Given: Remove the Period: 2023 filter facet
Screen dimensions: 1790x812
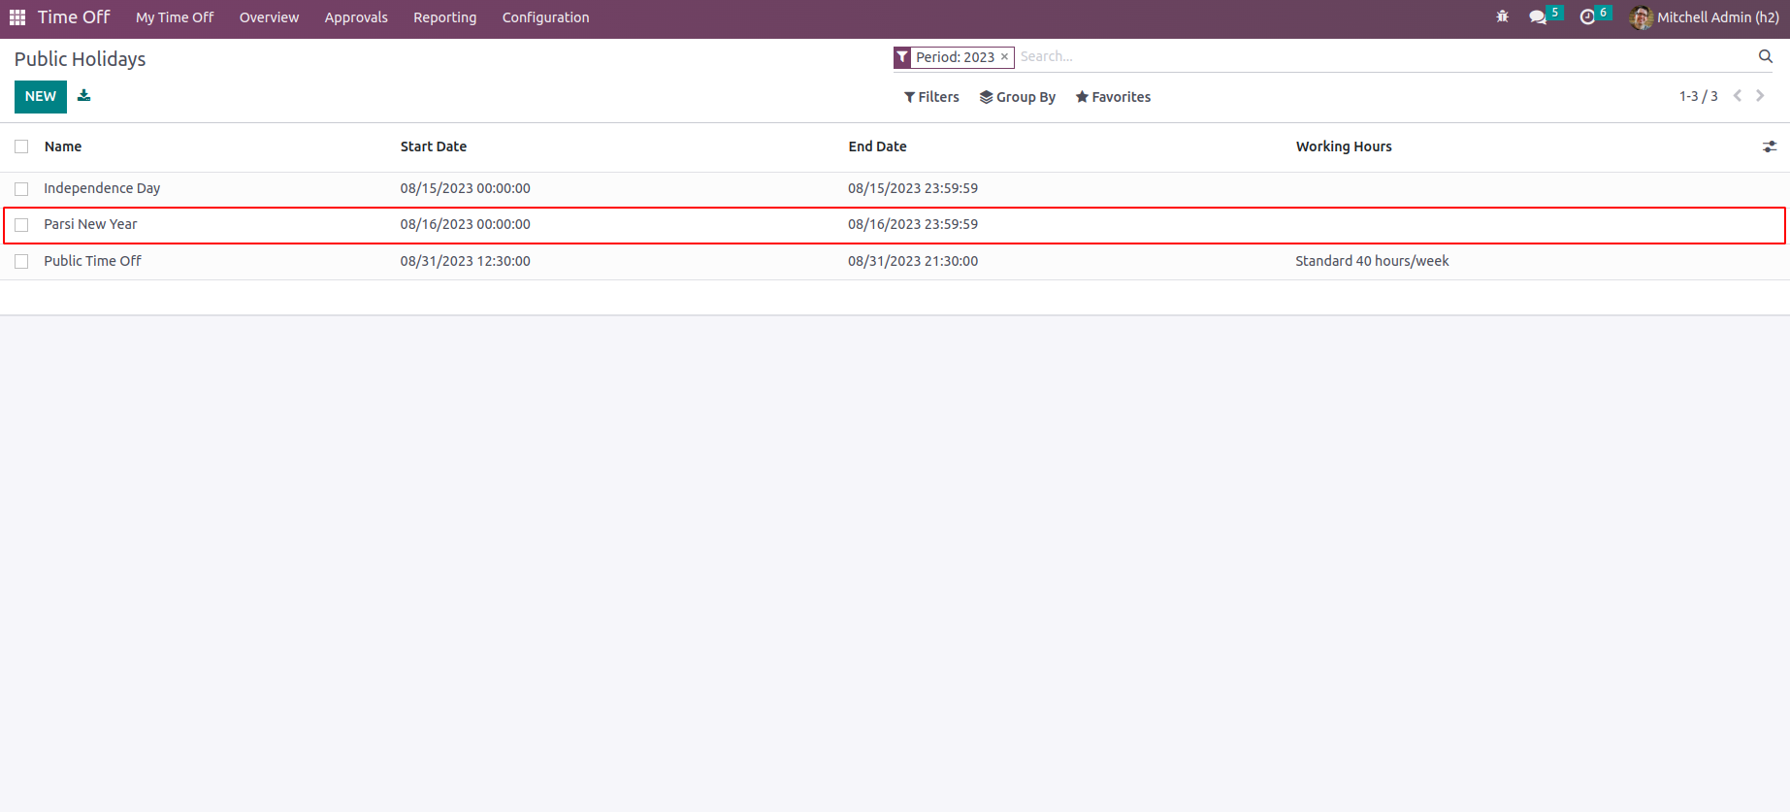Looking at the screenshot, I should pyautogui.click(x=1005, y=57).
